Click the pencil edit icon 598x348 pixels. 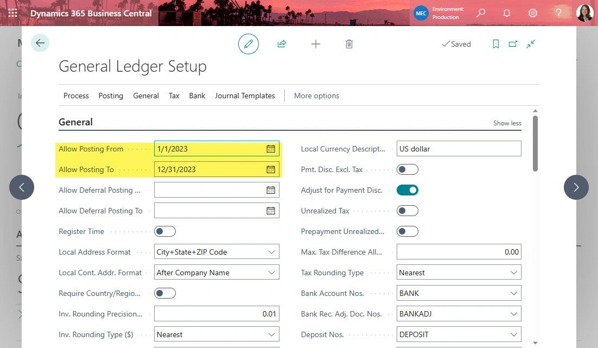(x=249, y=44)
